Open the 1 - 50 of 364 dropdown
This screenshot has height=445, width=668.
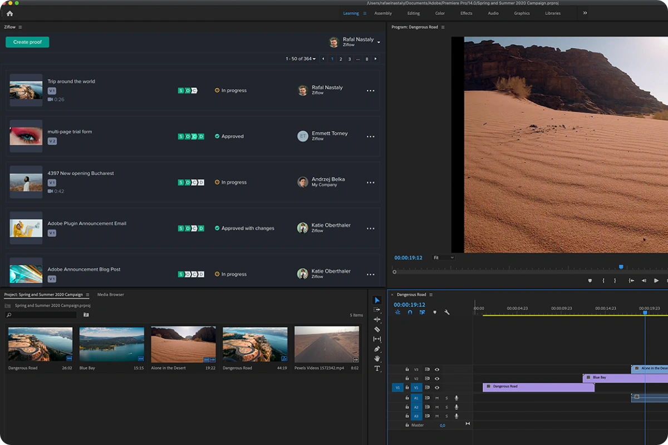point(301,59)
